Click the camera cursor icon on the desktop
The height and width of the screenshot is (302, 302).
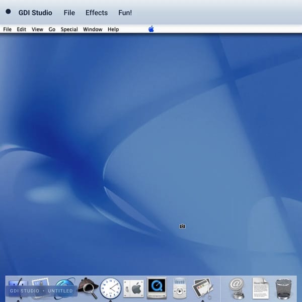pos(182,226)
